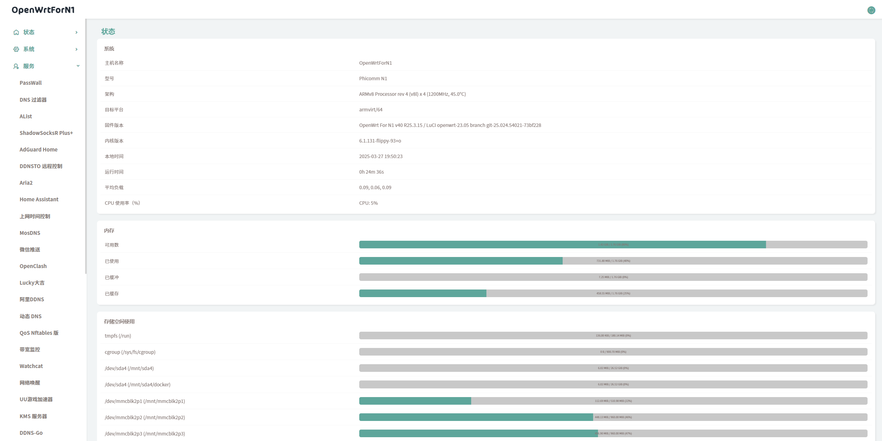The width and height of the screenshot is (882, 441).
Task: Collapse the 服务 menu chevron
Action: pos(78,66)
